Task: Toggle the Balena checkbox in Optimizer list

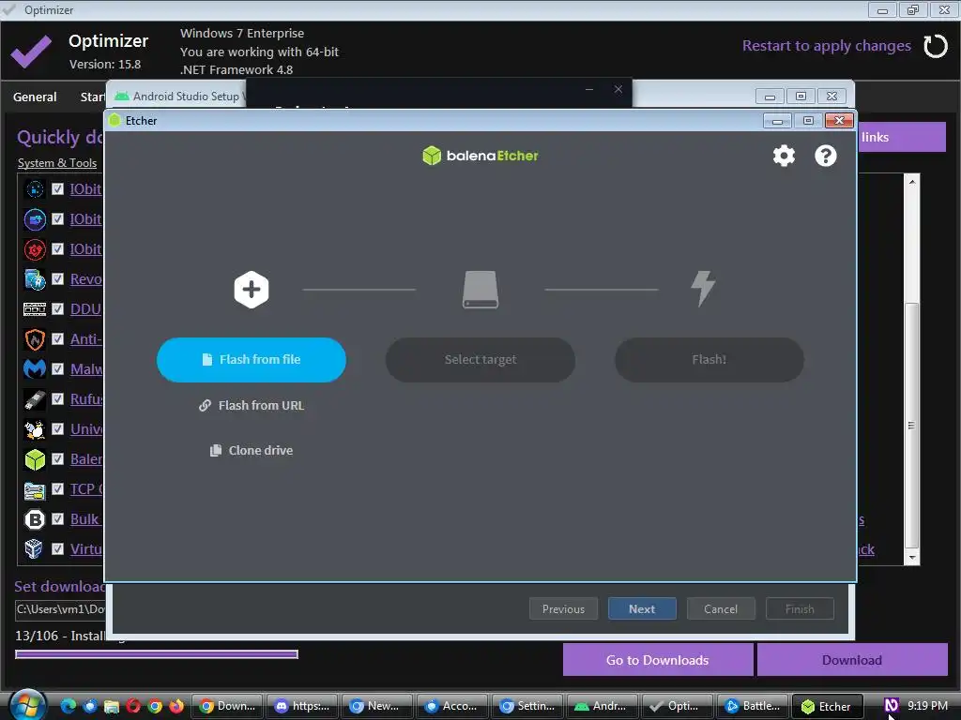Action: coord(57,458)
